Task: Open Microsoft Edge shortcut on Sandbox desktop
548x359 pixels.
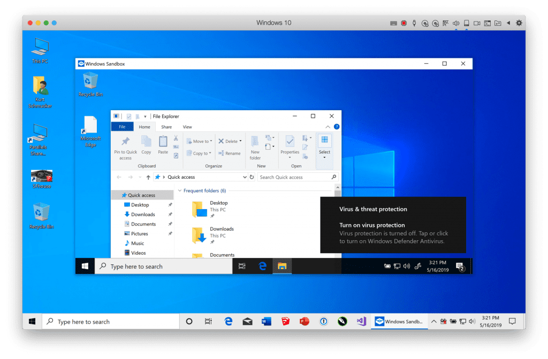Action: [90, 132]
